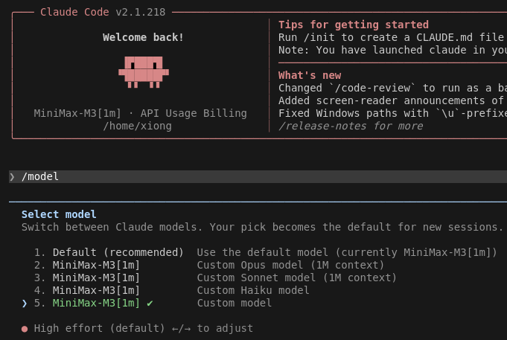
Task: Click the Claude Code v2.1.218 title
Action: coord(103,13)
